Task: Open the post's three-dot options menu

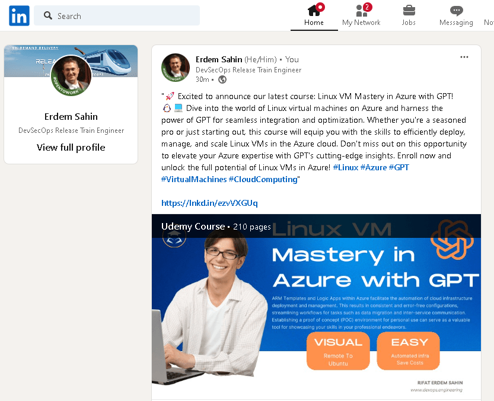Action: [x=464, y=57]
